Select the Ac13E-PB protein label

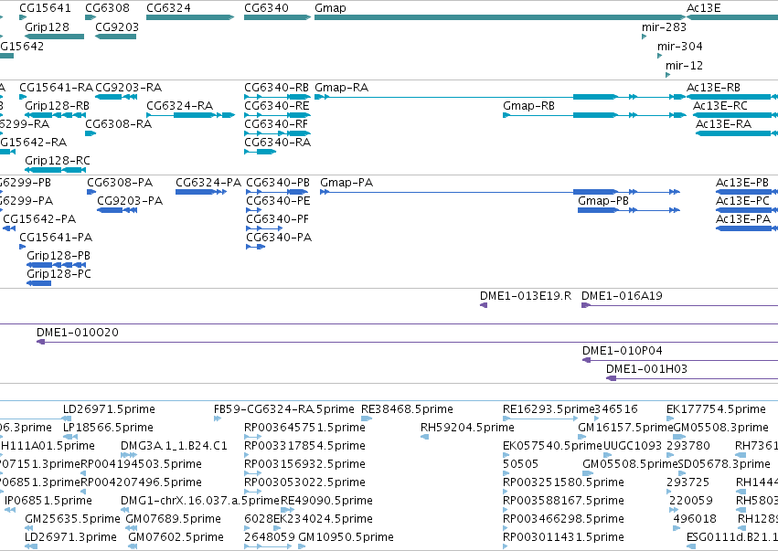tap(742, 183)
